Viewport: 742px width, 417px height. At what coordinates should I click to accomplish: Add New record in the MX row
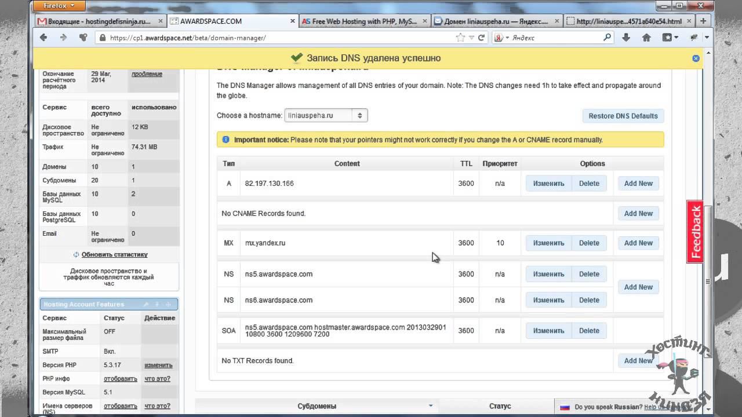[x=638, y=243]
